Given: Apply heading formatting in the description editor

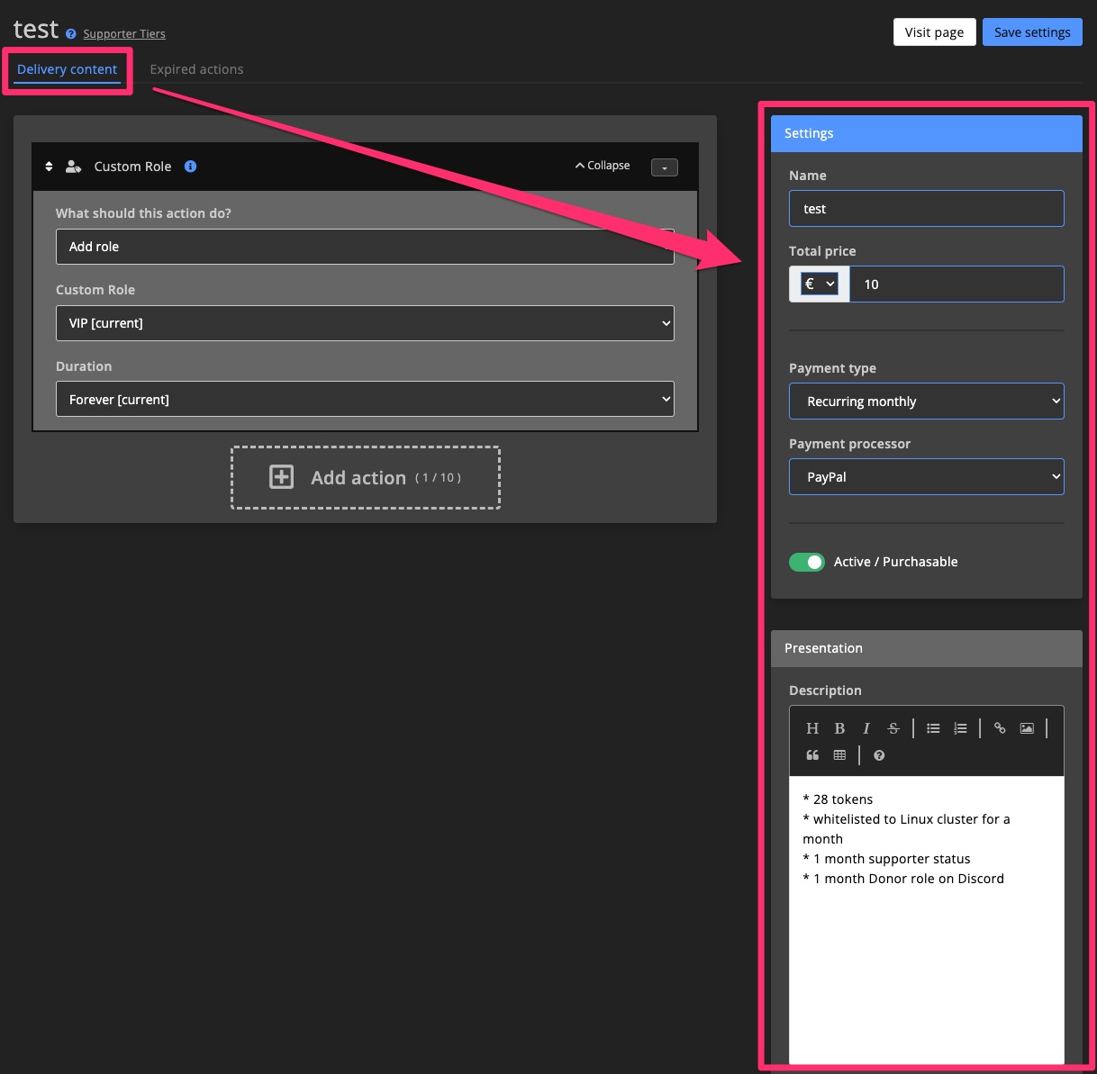Looking at the screenshot, I should (812, 727).
